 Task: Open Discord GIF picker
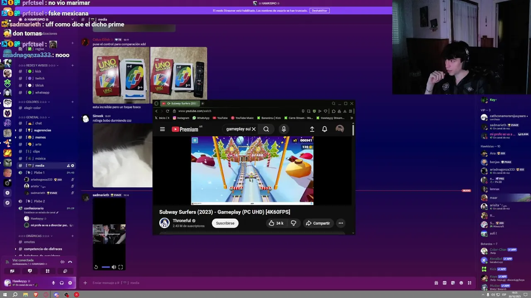444,283
